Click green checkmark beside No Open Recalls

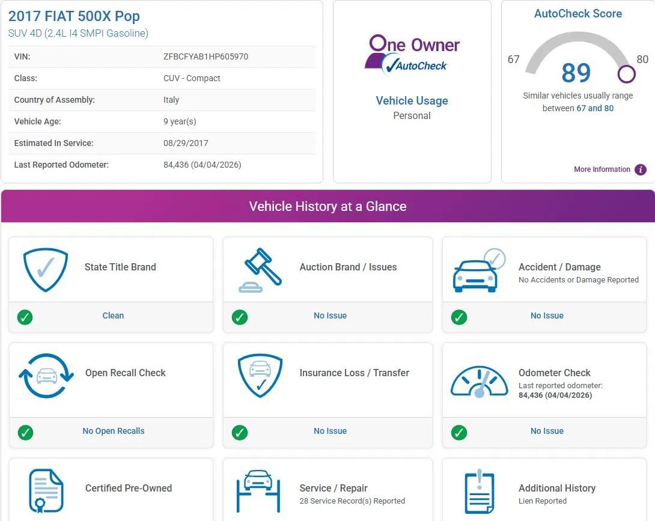pos(25,433)
